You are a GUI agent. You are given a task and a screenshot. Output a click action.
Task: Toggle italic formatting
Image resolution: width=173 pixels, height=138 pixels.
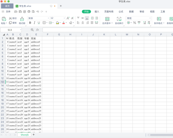click(34, 23)
